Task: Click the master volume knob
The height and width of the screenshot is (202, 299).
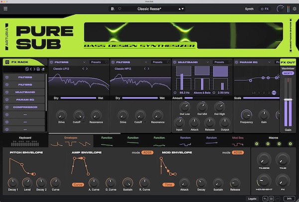Action: coord(280,9)
